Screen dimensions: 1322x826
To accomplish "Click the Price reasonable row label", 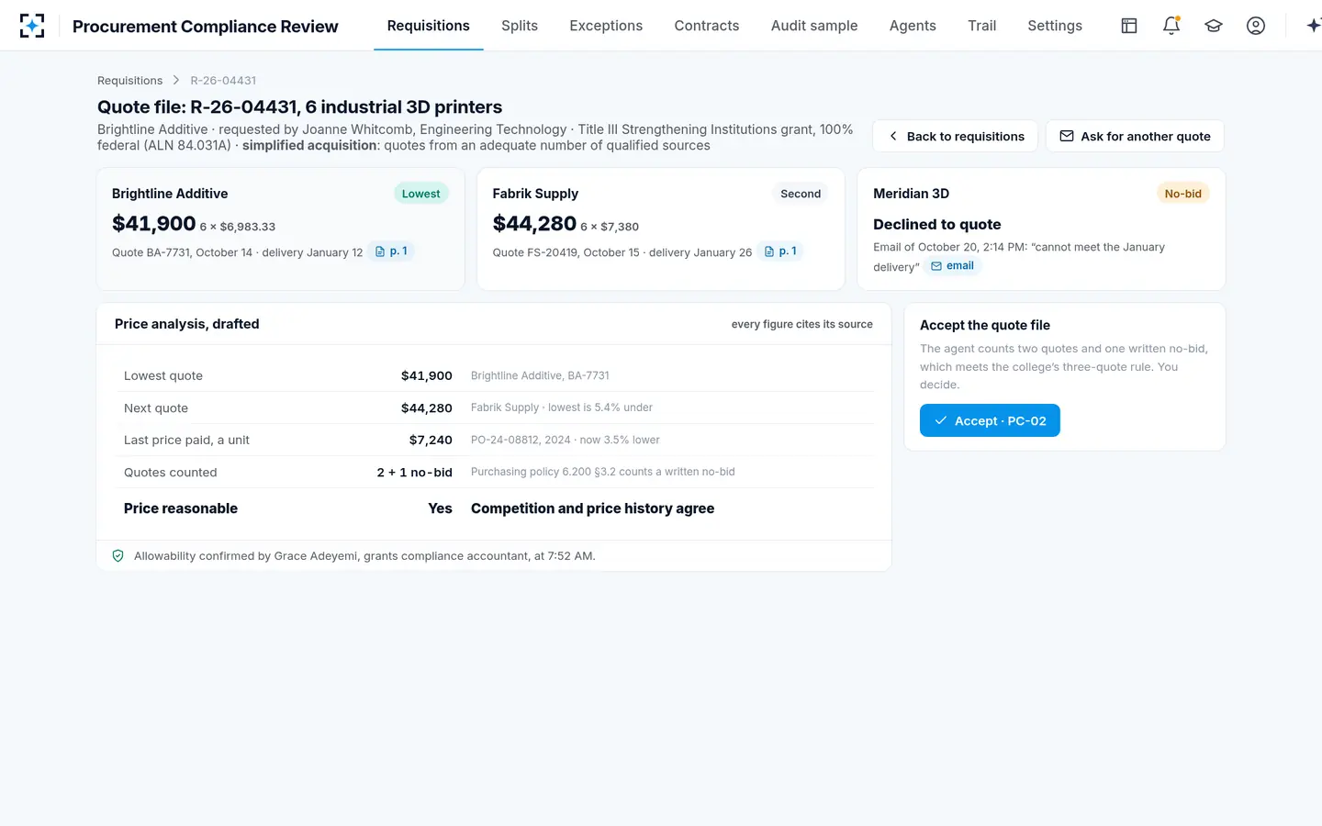I will (x=181, y=508).
